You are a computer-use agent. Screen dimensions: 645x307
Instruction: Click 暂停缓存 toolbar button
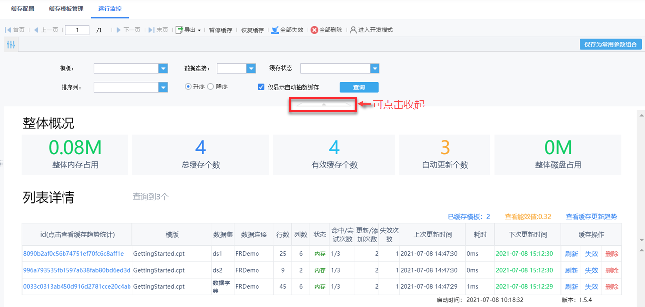[220, 30]
